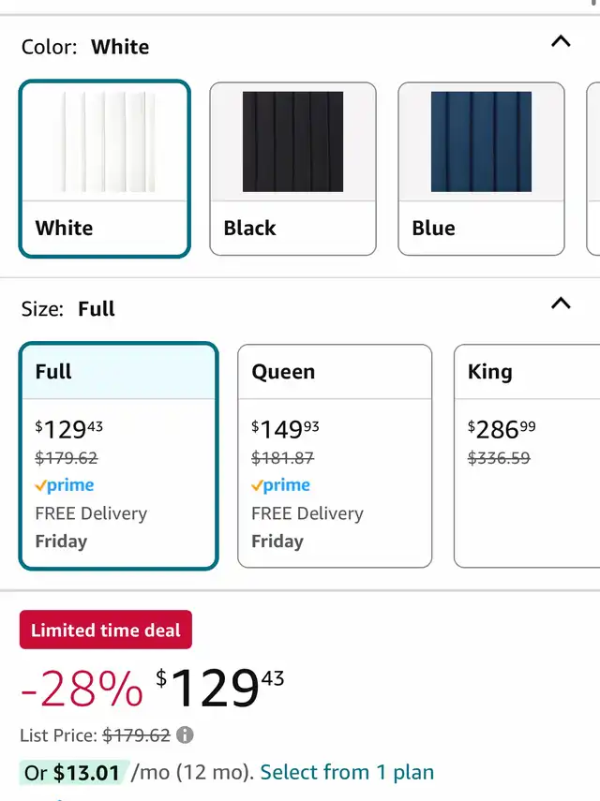Open the 'Select from 1 plan' link
600x801 pixels.
pyautogui.click(x=347, y=773)
